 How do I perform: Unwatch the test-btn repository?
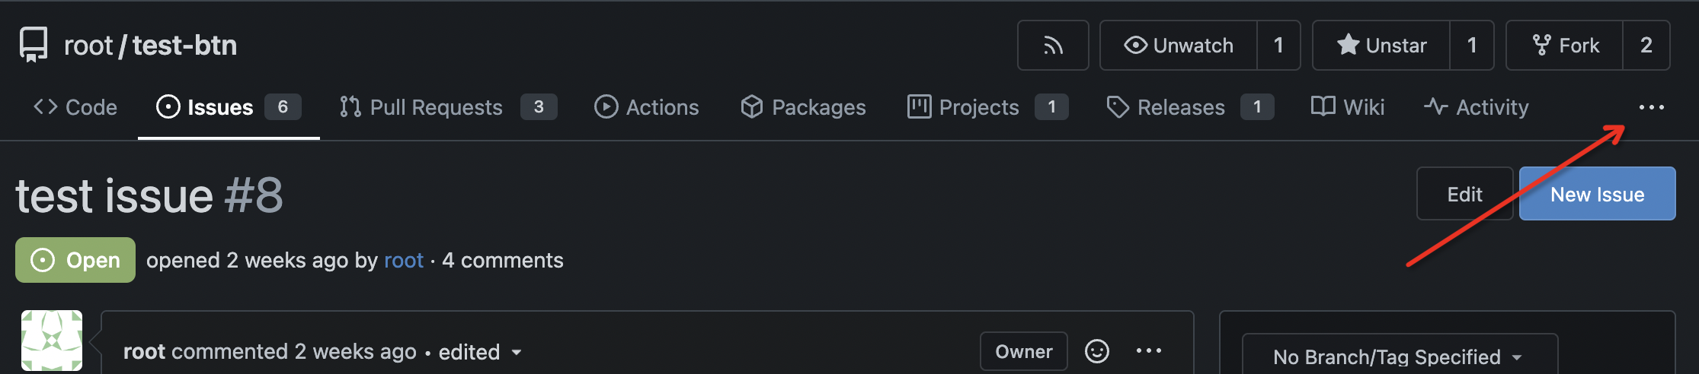point(1179,46)
